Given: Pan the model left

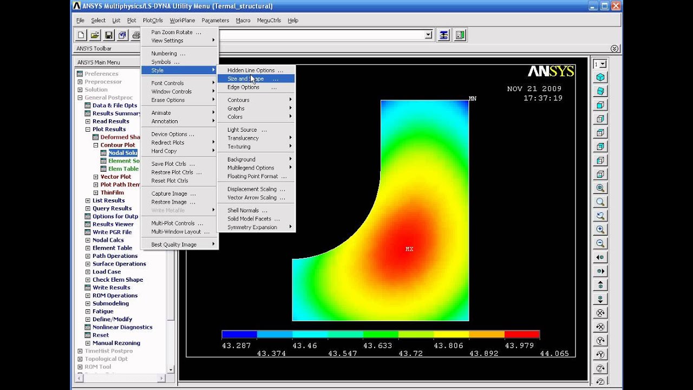Looking at the screenshot, I should pos(600,257).
